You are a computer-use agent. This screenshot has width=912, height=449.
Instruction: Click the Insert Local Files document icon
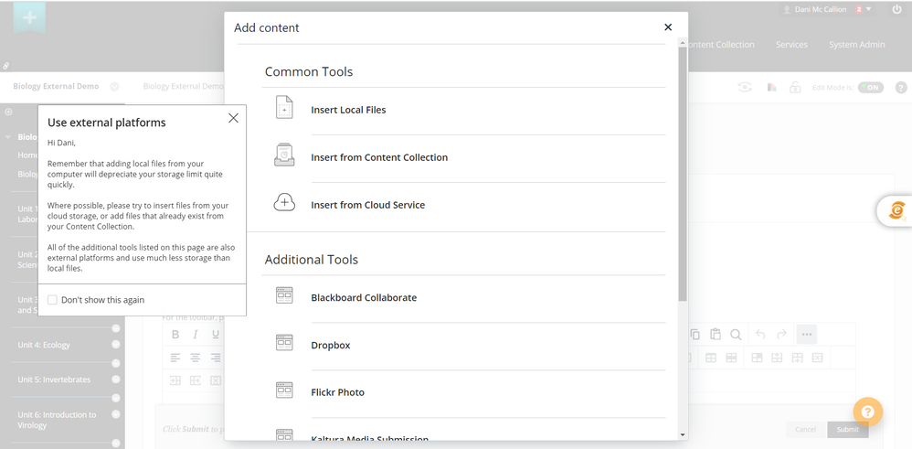(284, 108)
